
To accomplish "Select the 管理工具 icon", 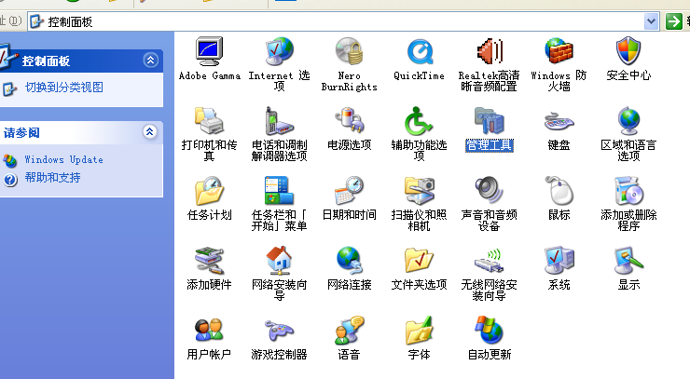I will click(489, 122).
